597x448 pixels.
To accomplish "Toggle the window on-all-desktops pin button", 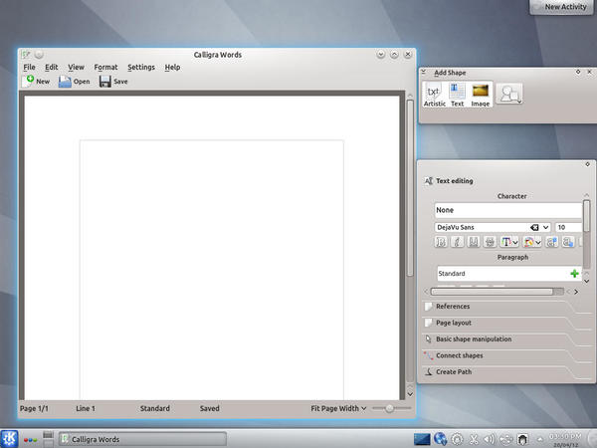I will click(39, 55).
